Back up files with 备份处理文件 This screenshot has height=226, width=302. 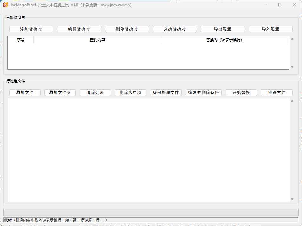coord(166,93)
